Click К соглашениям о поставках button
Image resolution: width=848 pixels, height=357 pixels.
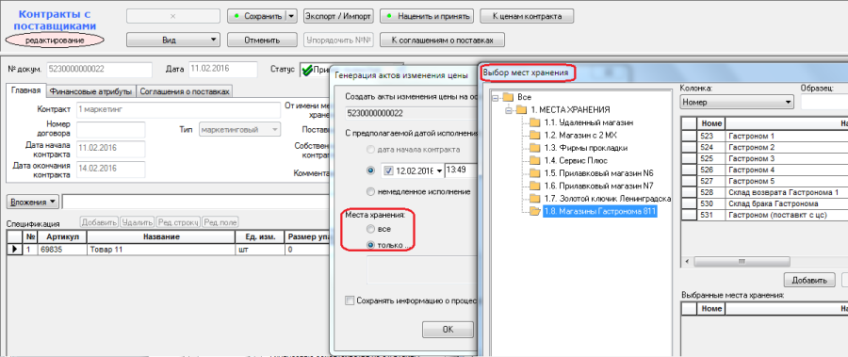coord(443,40)
